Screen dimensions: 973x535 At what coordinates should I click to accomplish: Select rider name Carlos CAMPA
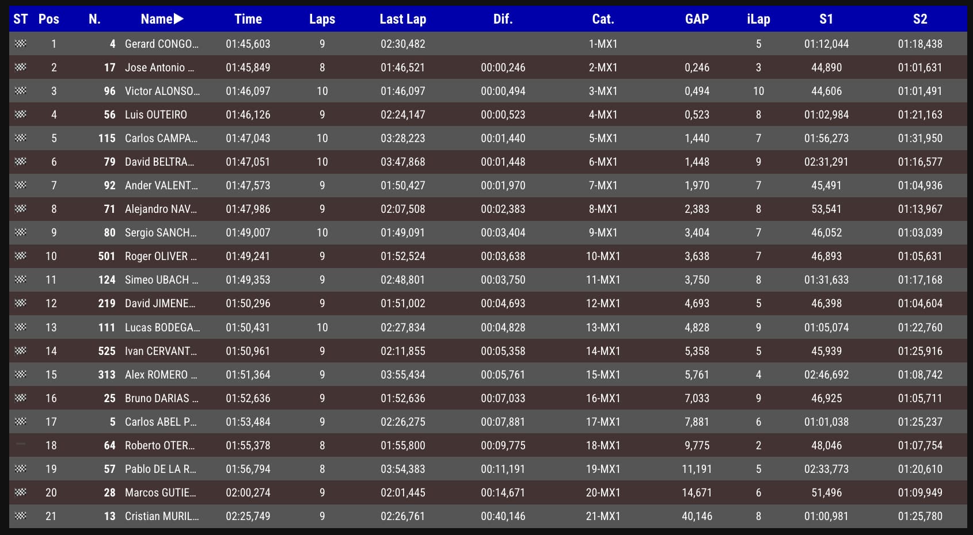(x=161, y=138)
